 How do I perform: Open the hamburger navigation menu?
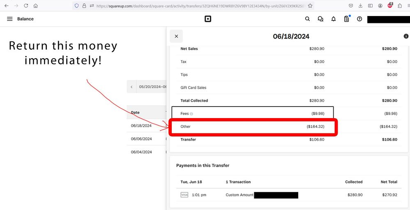(10, 19)
